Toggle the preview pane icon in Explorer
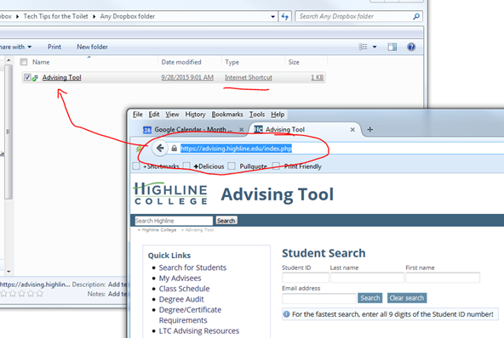504x338 pixels. [392, 47]
